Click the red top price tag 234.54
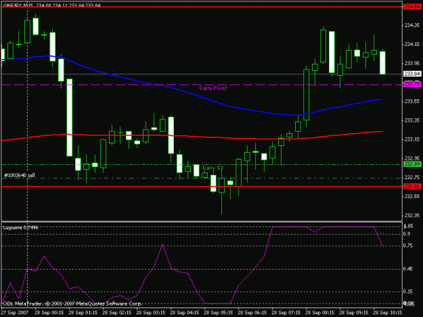Viewport: 423px width, 317px height. tap(412, 7)
